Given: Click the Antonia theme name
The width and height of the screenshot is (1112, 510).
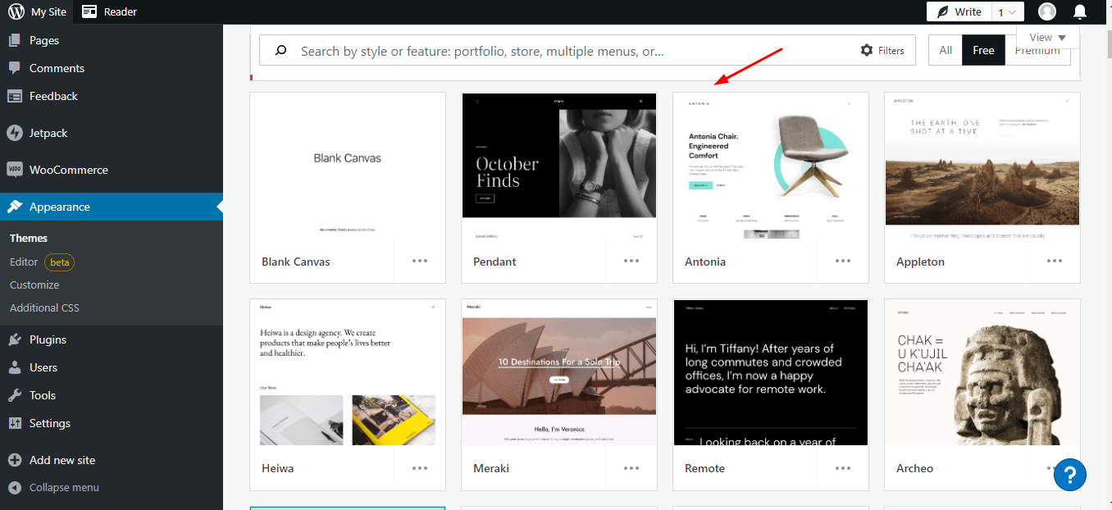Looking at the screenshot, I should 705,262.
